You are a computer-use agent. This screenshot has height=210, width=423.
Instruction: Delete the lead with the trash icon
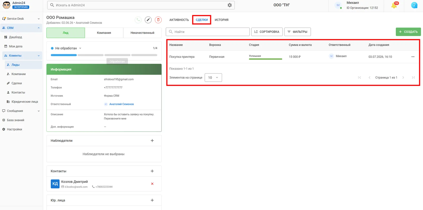[x=158, y=20]
